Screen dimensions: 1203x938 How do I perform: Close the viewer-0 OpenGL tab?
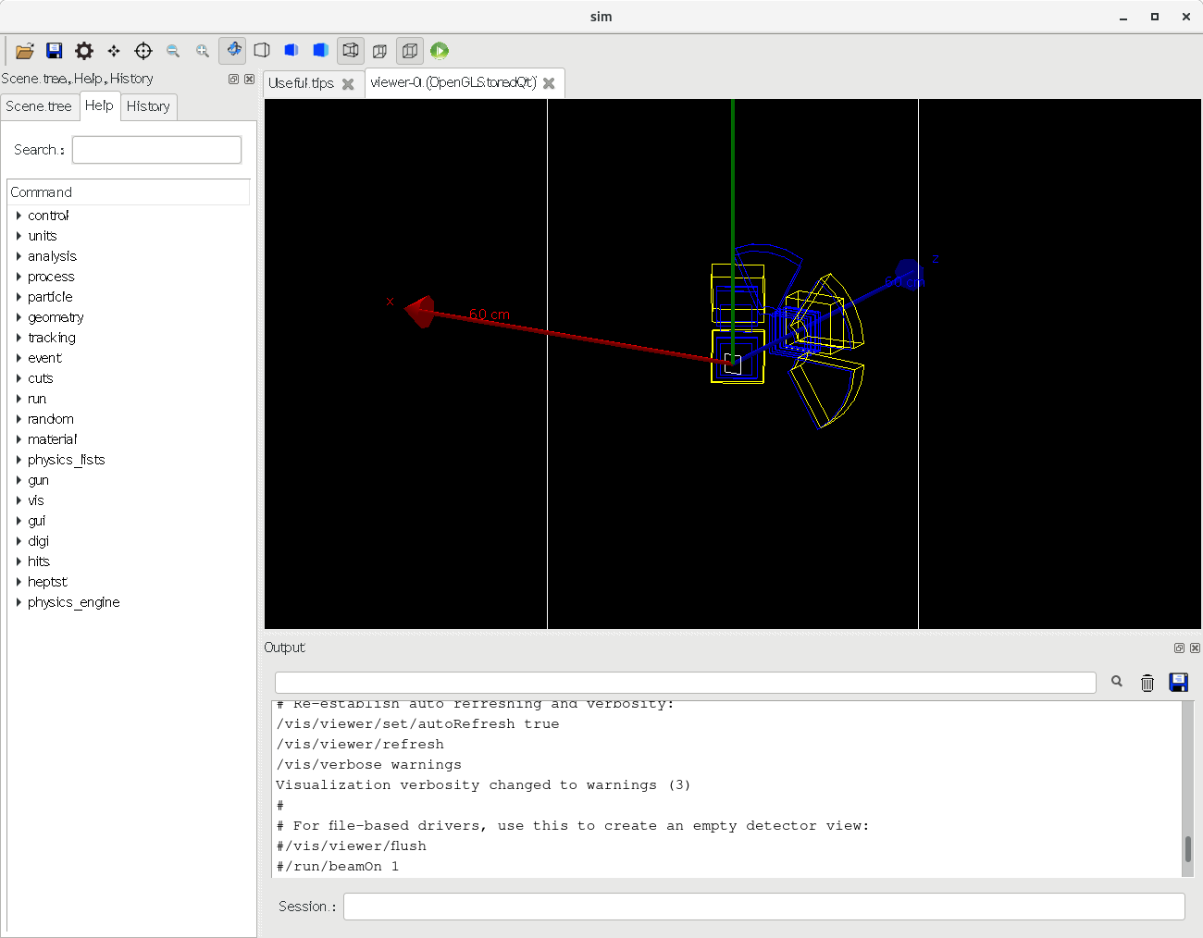pos(549,83)
